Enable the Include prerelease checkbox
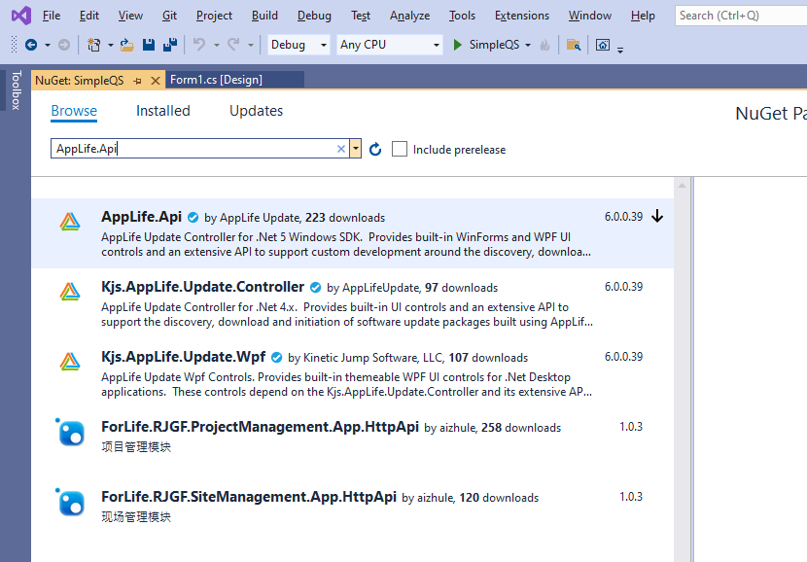This screenshot has width=807, height=562. (x=400, y=149)
